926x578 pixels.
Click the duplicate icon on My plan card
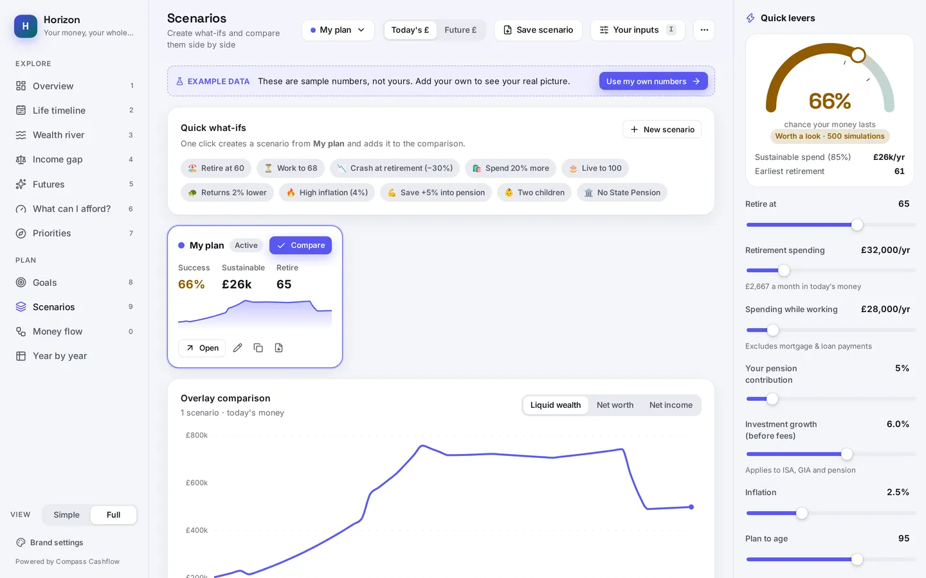(x=258, y=347)
